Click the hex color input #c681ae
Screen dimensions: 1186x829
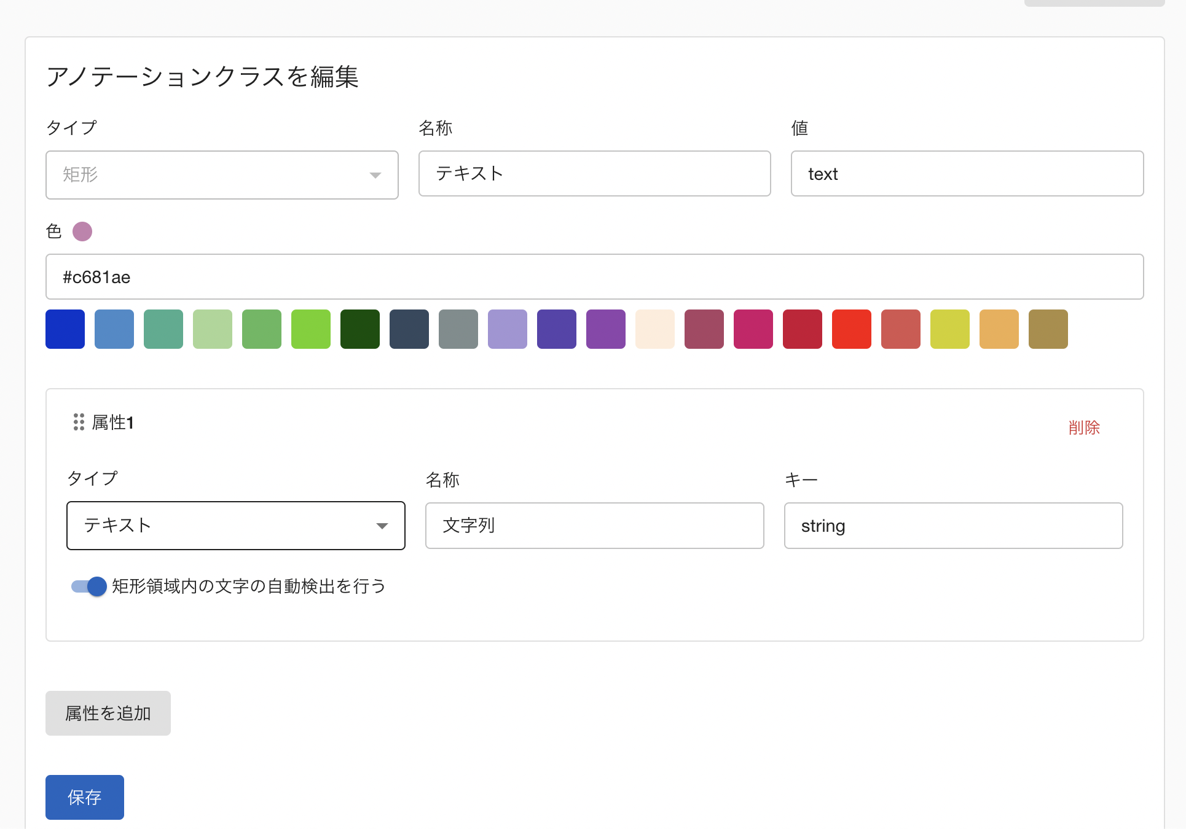point(594,277)
